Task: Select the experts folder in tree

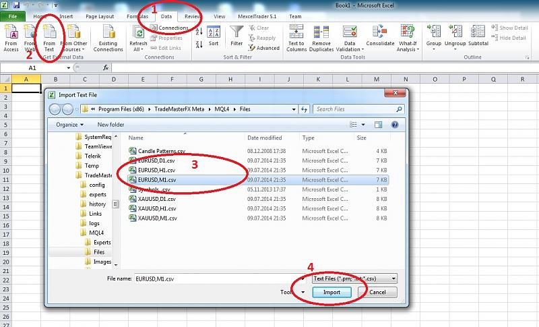Action: click(94, 195)
